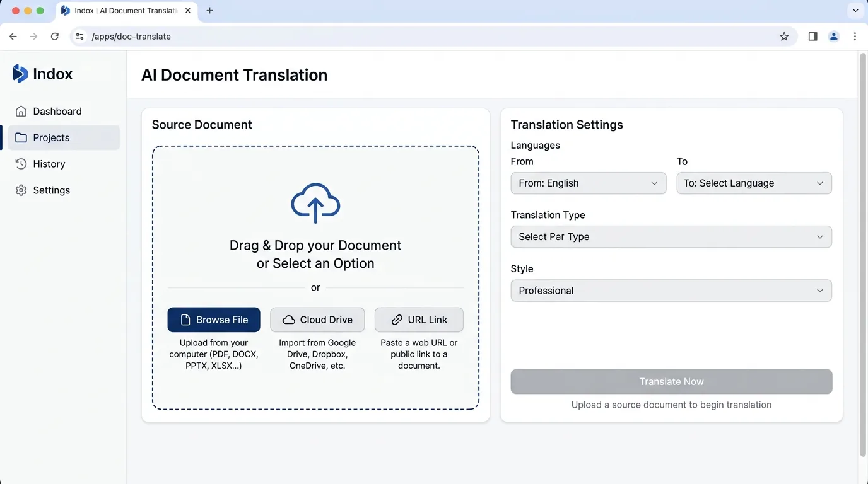Click the cloud upload icon

(315, 203)
